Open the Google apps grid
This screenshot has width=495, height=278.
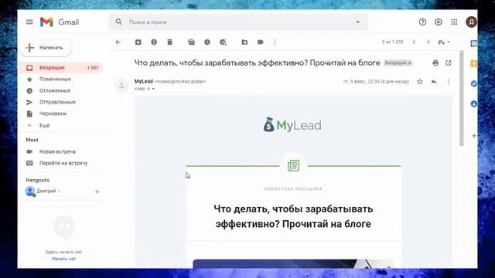[454, 22]
